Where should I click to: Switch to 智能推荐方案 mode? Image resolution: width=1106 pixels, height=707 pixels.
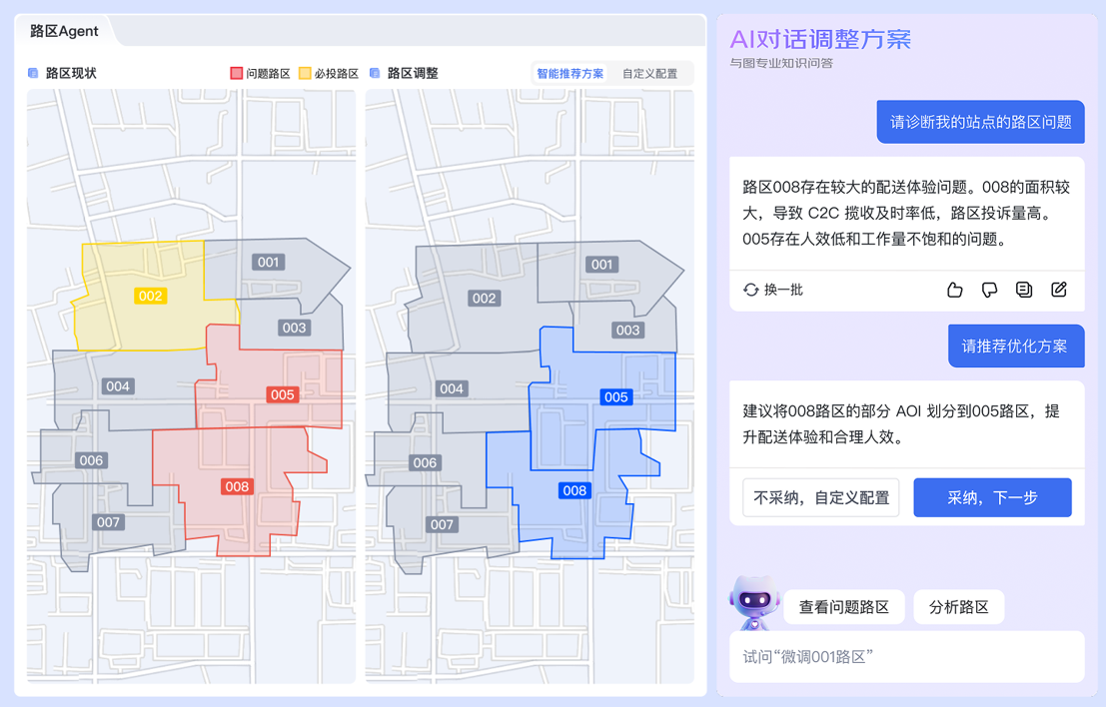569,74
